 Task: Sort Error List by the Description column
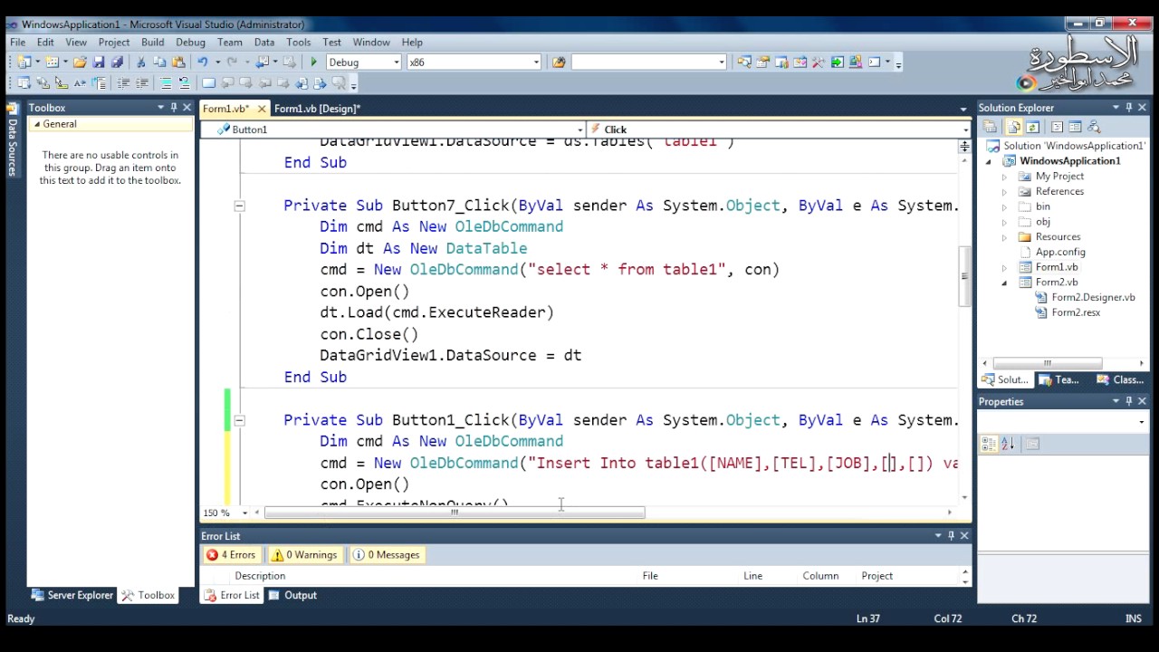point(260,576)
